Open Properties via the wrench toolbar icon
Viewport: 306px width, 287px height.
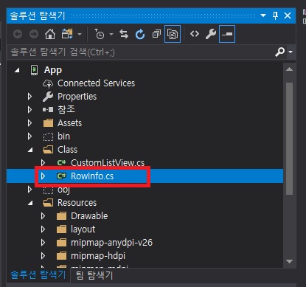pyautogui.click(x=211, y=34)
